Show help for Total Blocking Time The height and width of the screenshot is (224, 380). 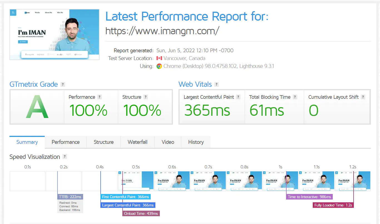coord(295,97)
